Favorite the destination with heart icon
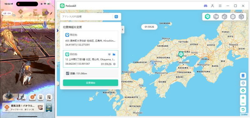 (x=109, y=54)
